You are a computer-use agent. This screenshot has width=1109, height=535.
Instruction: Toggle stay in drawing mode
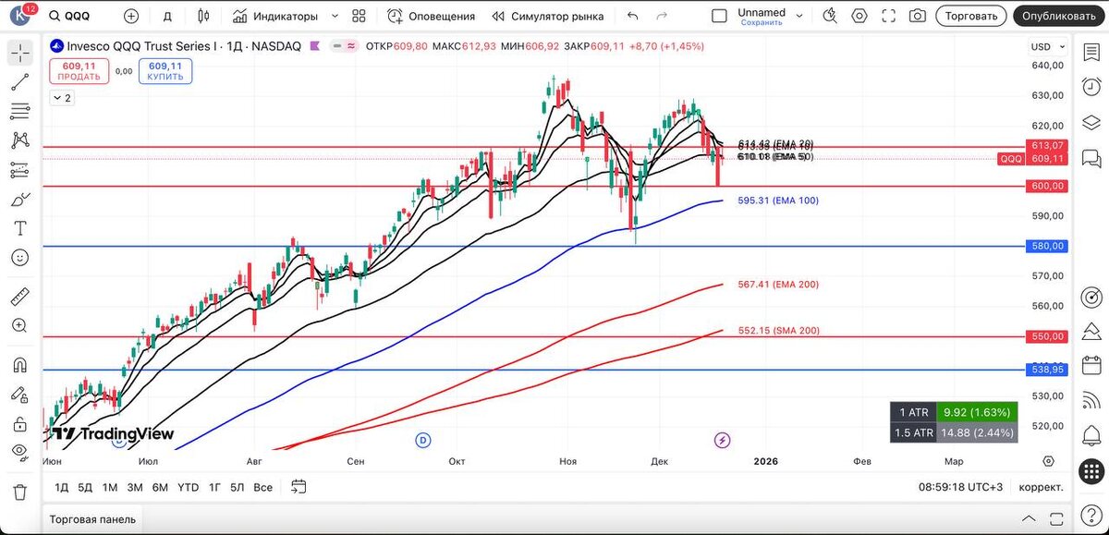[x=19, y=394]
